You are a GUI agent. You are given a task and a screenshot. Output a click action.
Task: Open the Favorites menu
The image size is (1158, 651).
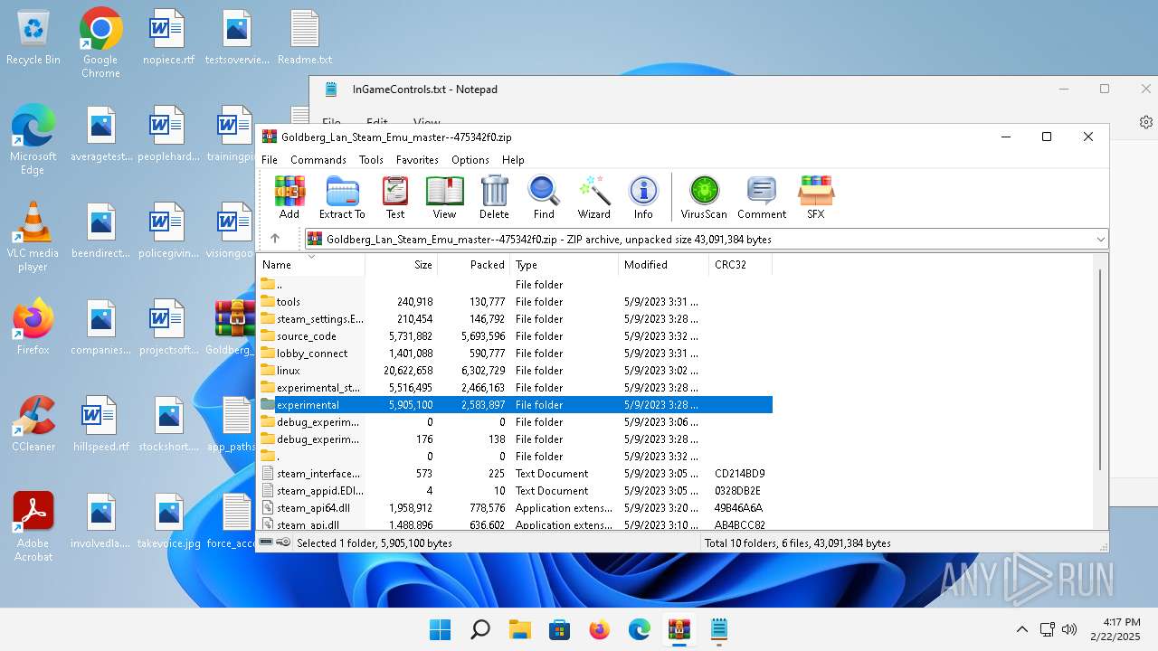[417, 159]
